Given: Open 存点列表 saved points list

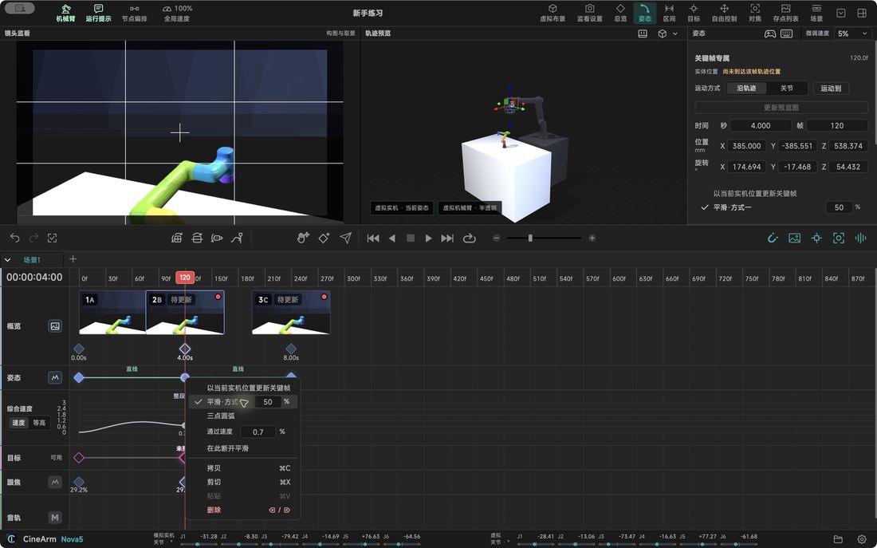Looking at the screenshot, I should coord(786,13).
